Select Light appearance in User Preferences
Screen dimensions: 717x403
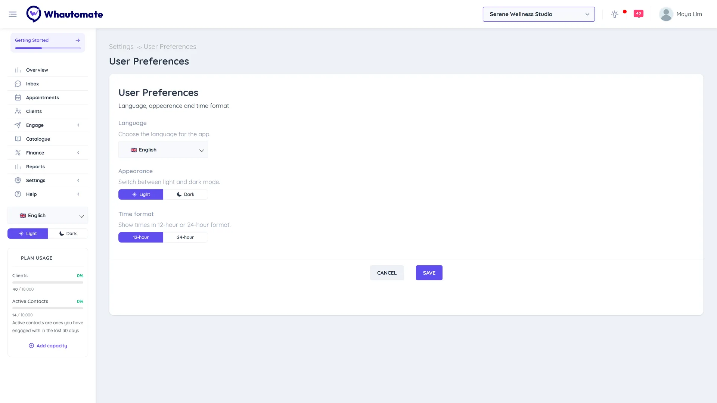point(141,194)
